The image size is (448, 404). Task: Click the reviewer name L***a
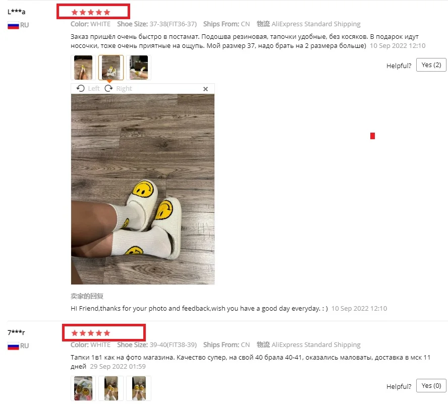[16, 12]
